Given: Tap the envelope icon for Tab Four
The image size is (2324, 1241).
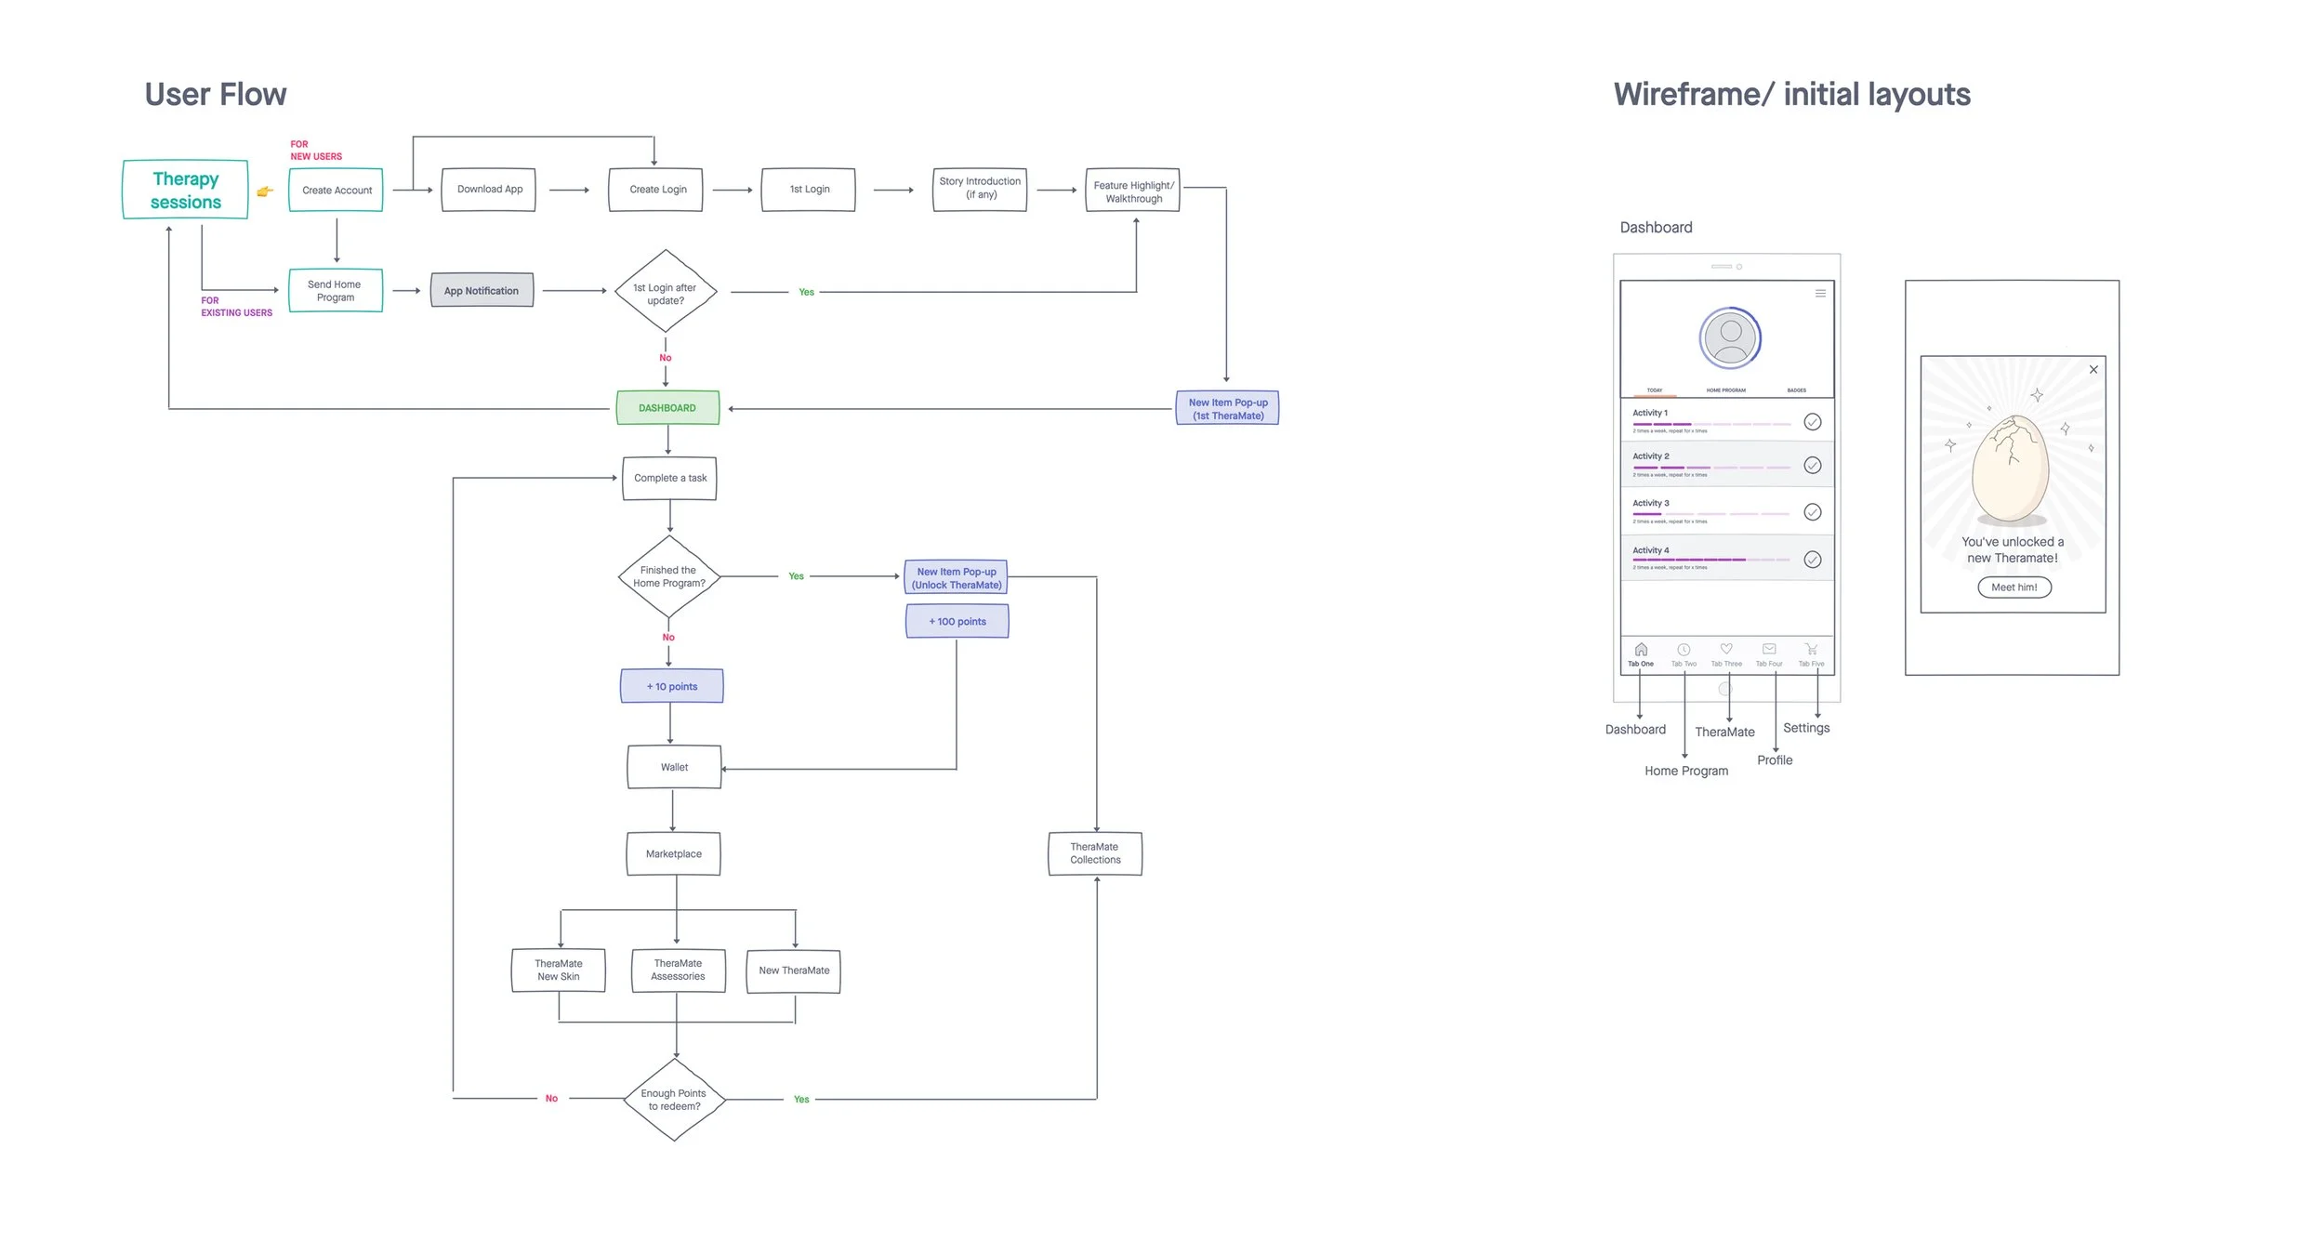Looking at the screenshot, I should coord(1769,649).
